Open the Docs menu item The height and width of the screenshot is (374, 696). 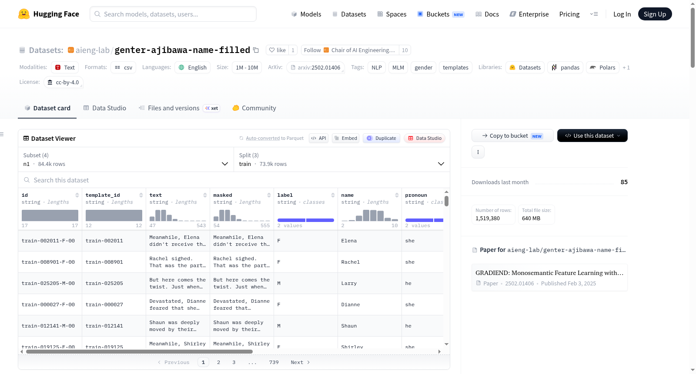487,14
